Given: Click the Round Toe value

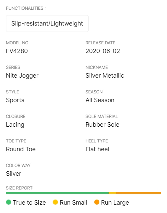Looking at the screenshot, I should tap(21, 149).
